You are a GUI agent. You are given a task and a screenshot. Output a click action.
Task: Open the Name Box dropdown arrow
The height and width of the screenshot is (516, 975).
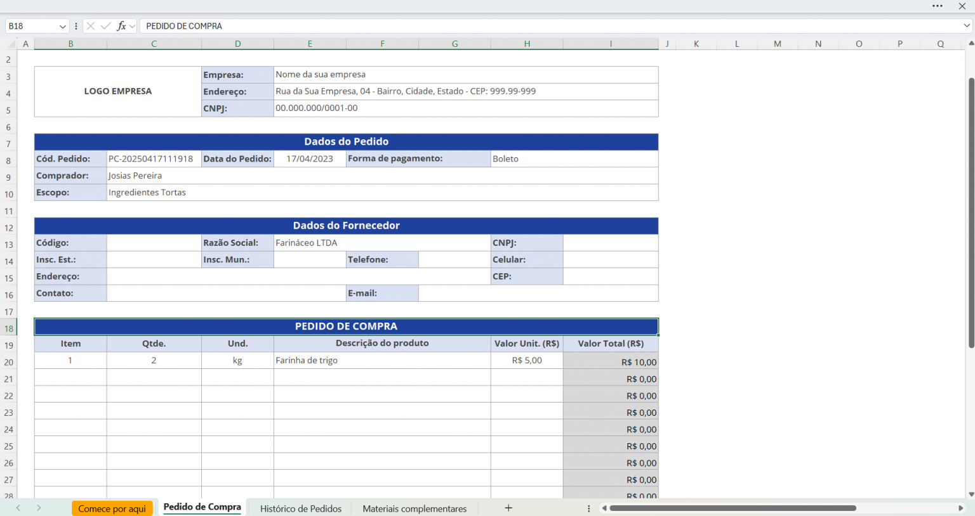[62, 26]
